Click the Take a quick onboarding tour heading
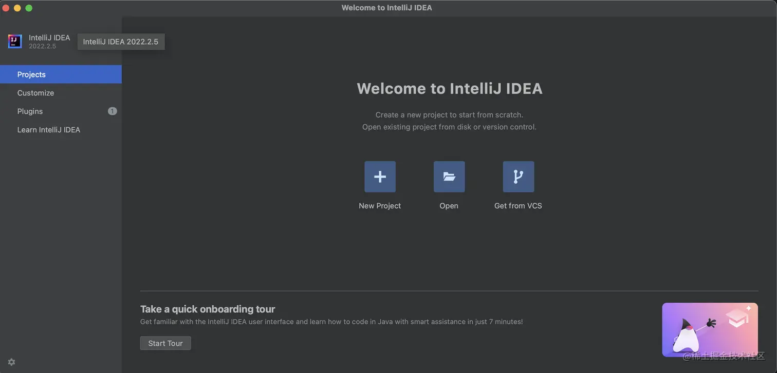Viewport: 777px width, 373px height. 208,309
